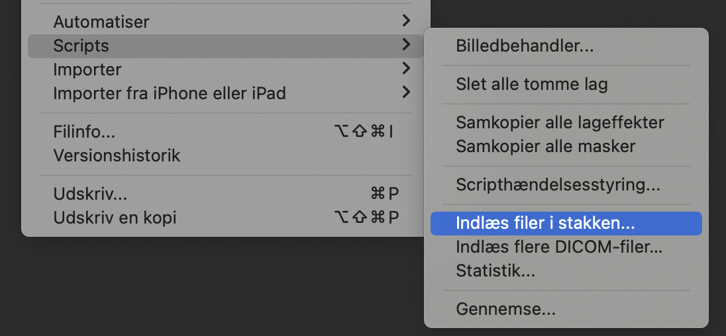Click Udskriv... to print

pyautogui.click(x=90, y=194)
